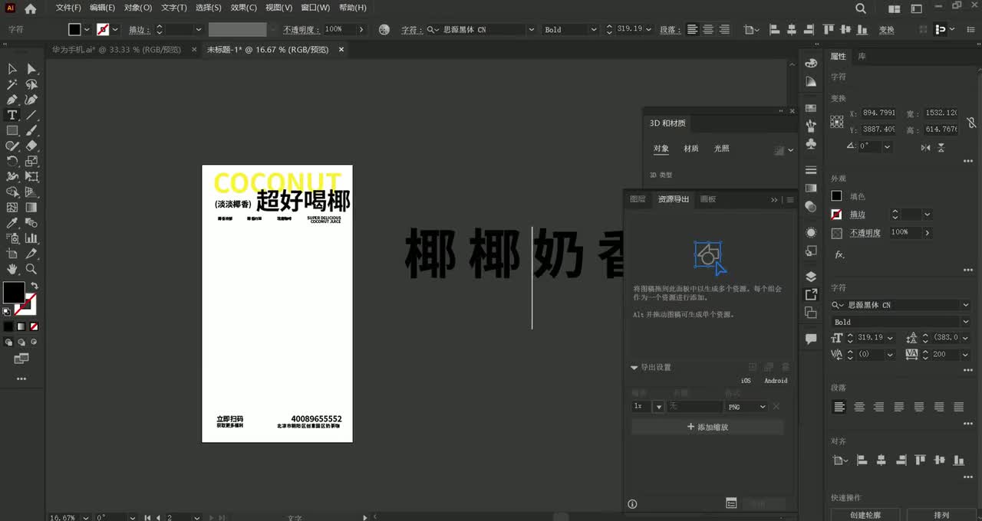This screenshot has height=521, width=982.
Task: Pick the Gradient tool
Action: [x=31, y=207]
